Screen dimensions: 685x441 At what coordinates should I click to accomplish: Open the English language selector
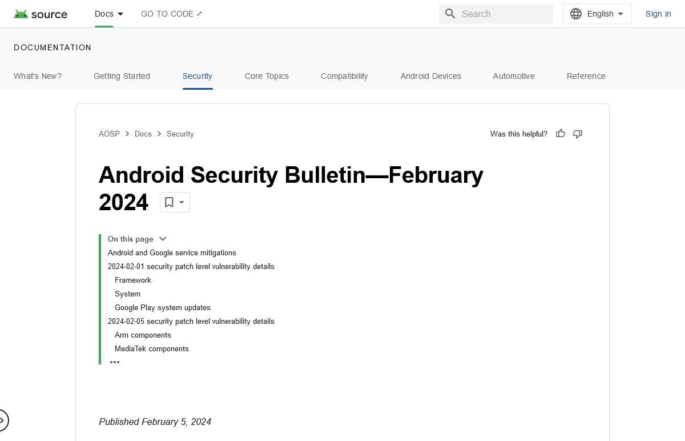point(597,14)
